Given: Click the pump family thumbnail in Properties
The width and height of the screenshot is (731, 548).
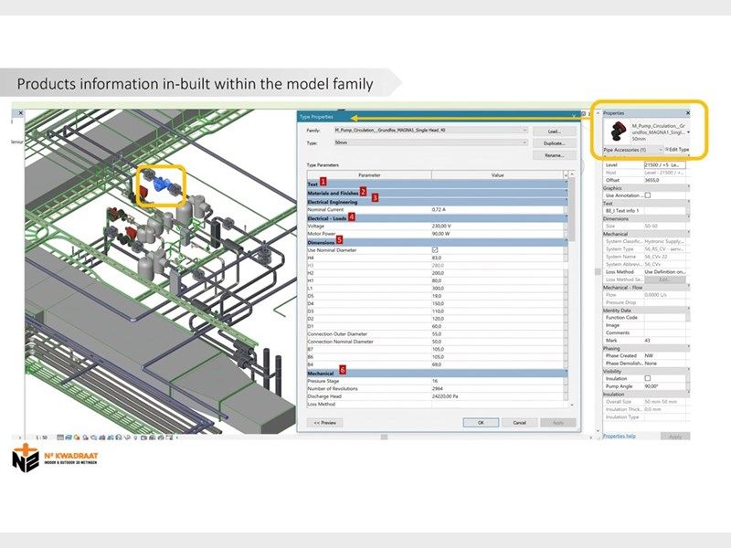Looking at the screenshot, I should (616, 129).
